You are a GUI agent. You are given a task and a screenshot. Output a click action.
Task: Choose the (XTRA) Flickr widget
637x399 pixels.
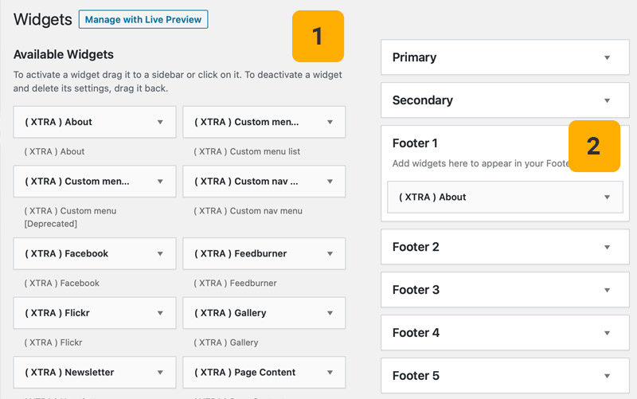[57, 313]
